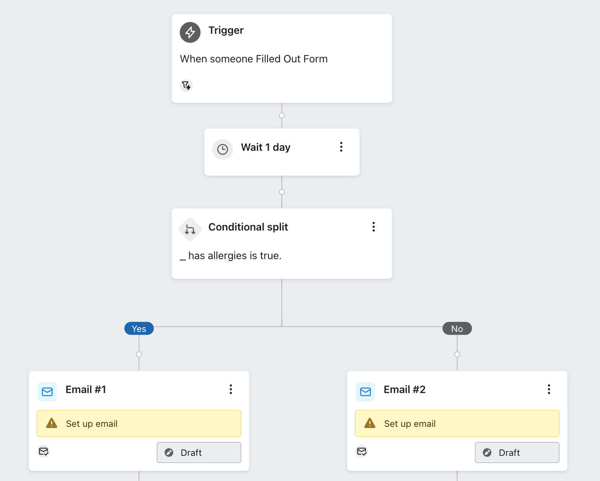
Task: Click the Wait 1 day clock icon
Action: 223,149
